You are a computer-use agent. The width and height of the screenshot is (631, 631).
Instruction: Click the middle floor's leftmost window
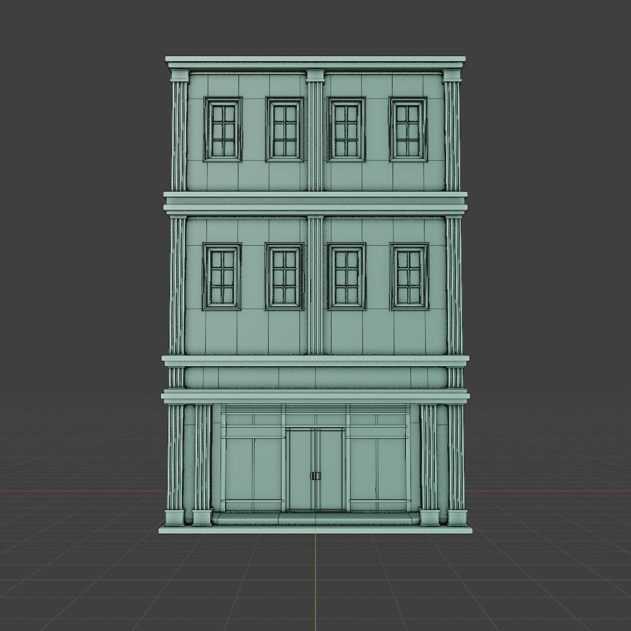(x=222, y=277)
